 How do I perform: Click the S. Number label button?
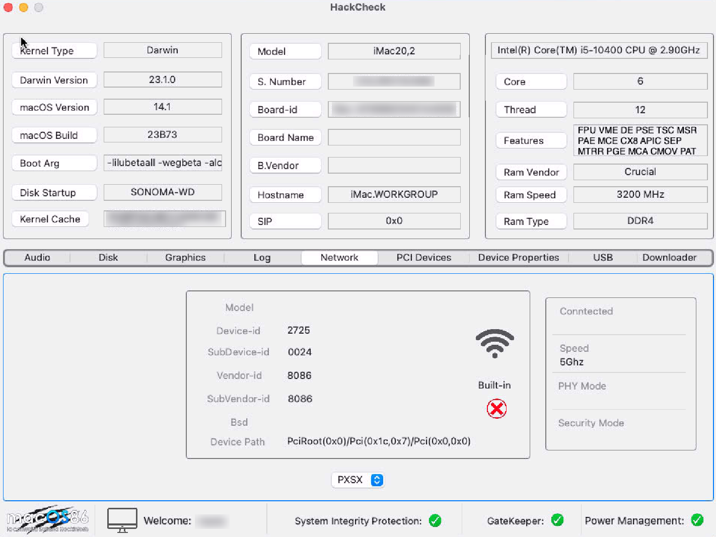point(285,82)
